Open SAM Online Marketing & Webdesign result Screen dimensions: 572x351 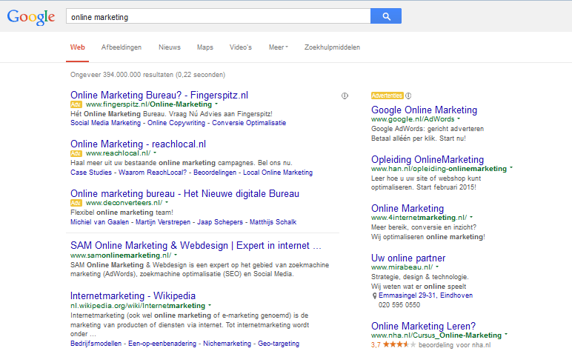[196, 246]
